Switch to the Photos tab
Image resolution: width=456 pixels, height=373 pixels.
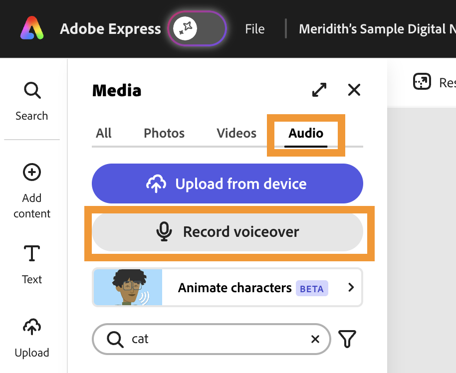pyautogui.click(x=164, y=133)
